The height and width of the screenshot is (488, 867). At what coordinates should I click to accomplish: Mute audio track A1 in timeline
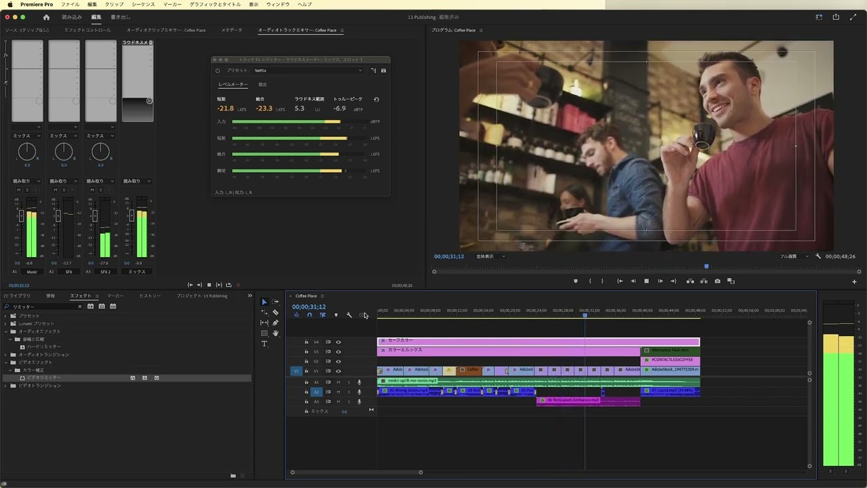click(x=338, y=382)
